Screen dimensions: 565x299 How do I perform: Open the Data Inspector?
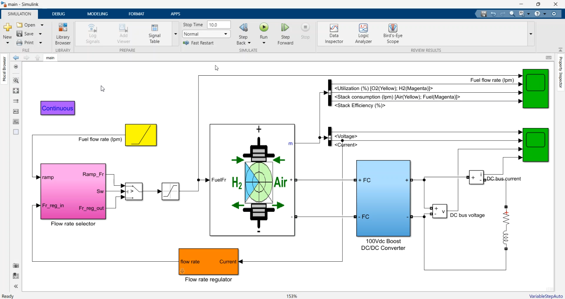point(334,34)
